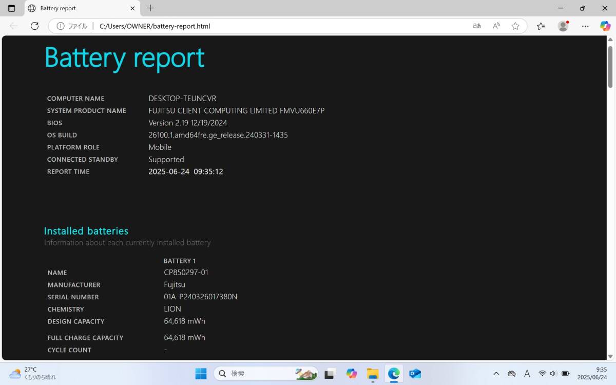
Task: Click PLATFORM ROLE value Mobile
Action: coord(160,147)
